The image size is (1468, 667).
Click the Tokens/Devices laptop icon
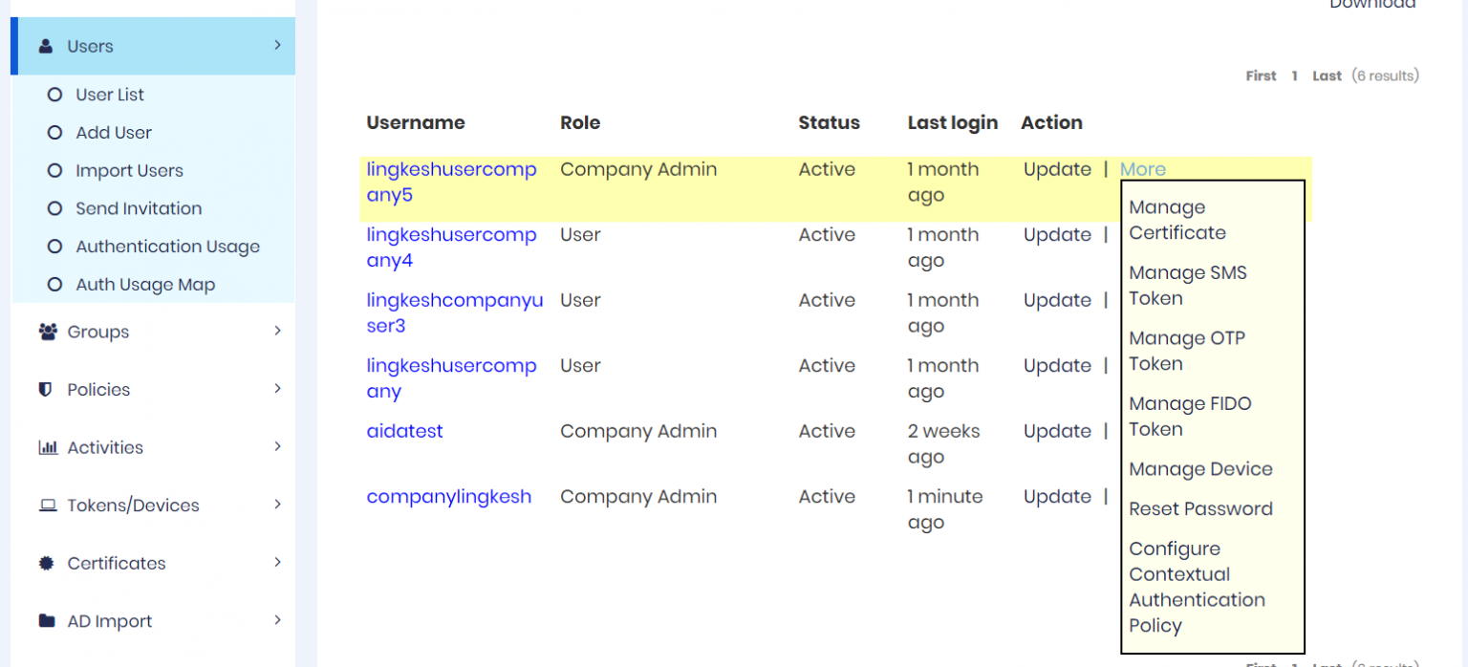coord(47,506)
